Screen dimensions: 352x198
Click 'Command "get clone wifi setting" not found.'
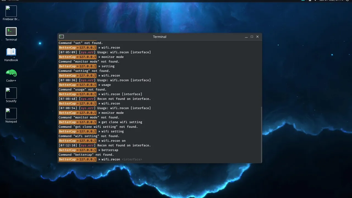(x=98, y=127)
